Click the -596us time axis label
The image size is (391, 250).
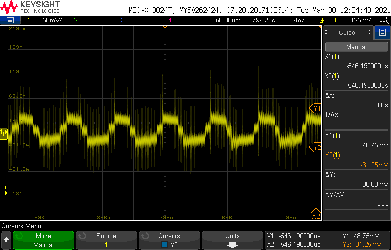tap(289, 217)
